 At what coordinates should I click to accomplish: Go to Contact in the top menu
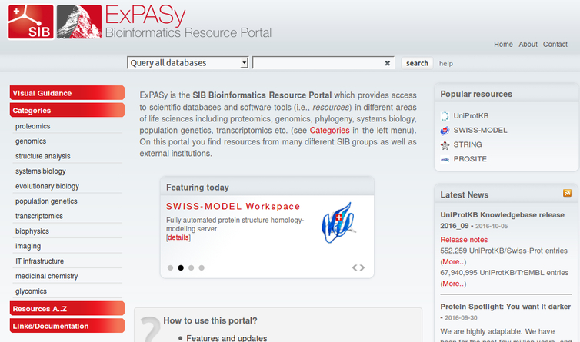coord(555,45)
